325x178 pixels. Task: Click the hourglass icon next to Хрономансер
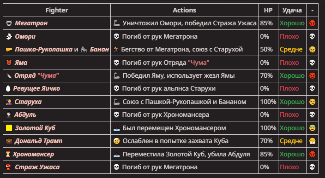click(8, 154)
